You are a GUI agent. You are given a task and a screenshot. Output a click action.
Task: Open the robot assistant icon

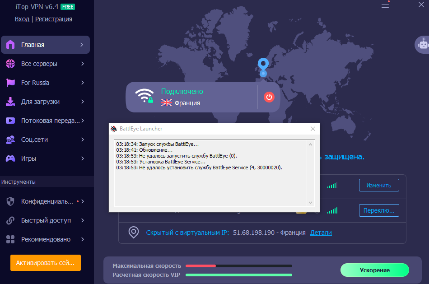tap(423, 44)
